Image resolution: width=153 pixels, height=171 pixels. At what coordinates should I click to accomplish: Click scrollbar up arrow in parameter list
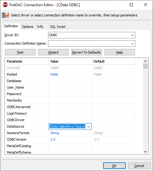pos(145,61)
